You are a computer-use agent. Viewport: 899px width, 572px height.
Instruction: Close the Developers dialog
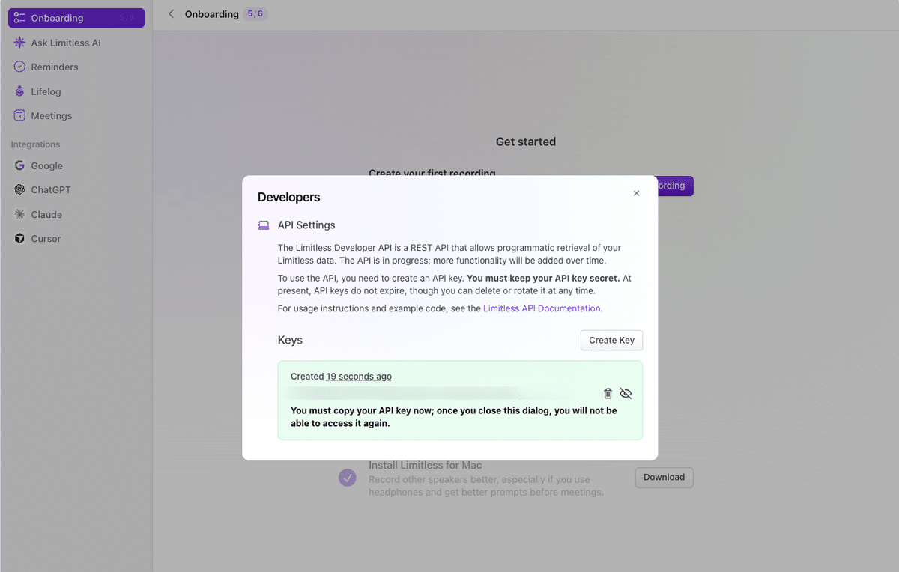click(636, 193)
